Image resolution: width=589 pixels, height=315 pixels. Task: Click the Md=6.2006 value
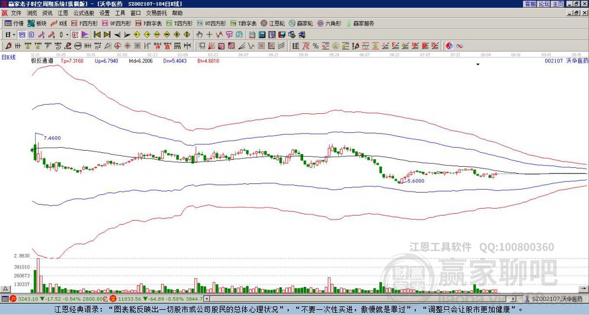tap(141, 61)
